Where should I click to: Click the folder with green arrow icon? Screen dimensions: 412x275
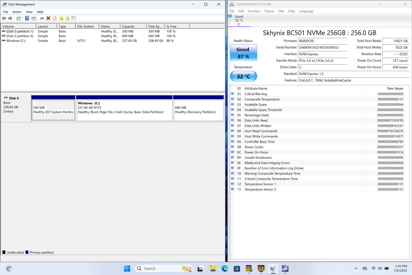pyautogui.click(x=61, y=18)
